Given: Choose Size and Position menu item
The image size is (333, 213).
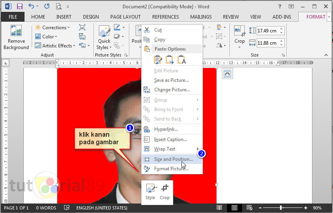Looking at the screenshot, I should [x=172, y=159].
